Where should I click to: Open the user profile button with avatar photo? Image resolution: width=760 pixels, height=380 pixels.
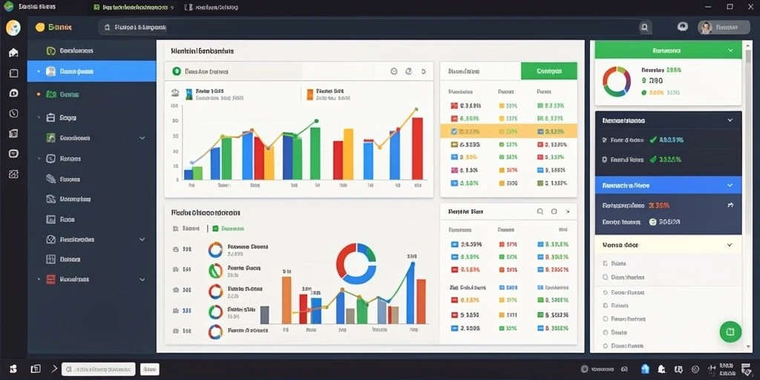click(x=724, y=27)
